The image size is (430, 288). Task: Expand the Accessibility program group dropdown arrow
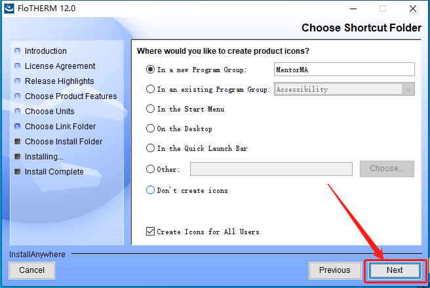pos(408,89)
